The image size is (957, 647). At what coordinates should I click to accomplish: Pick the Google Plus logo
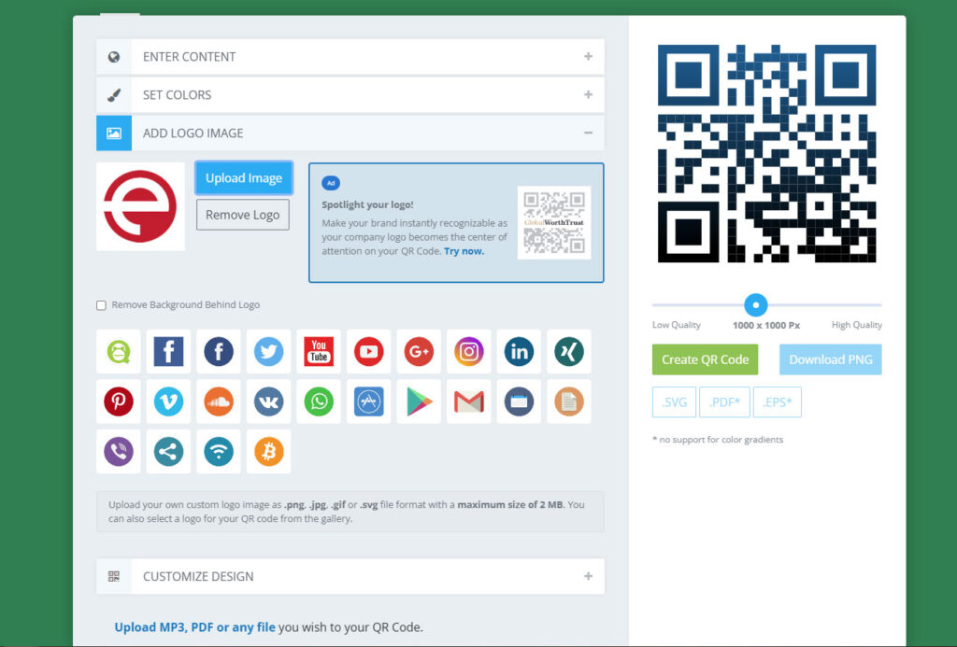[419, 351]
